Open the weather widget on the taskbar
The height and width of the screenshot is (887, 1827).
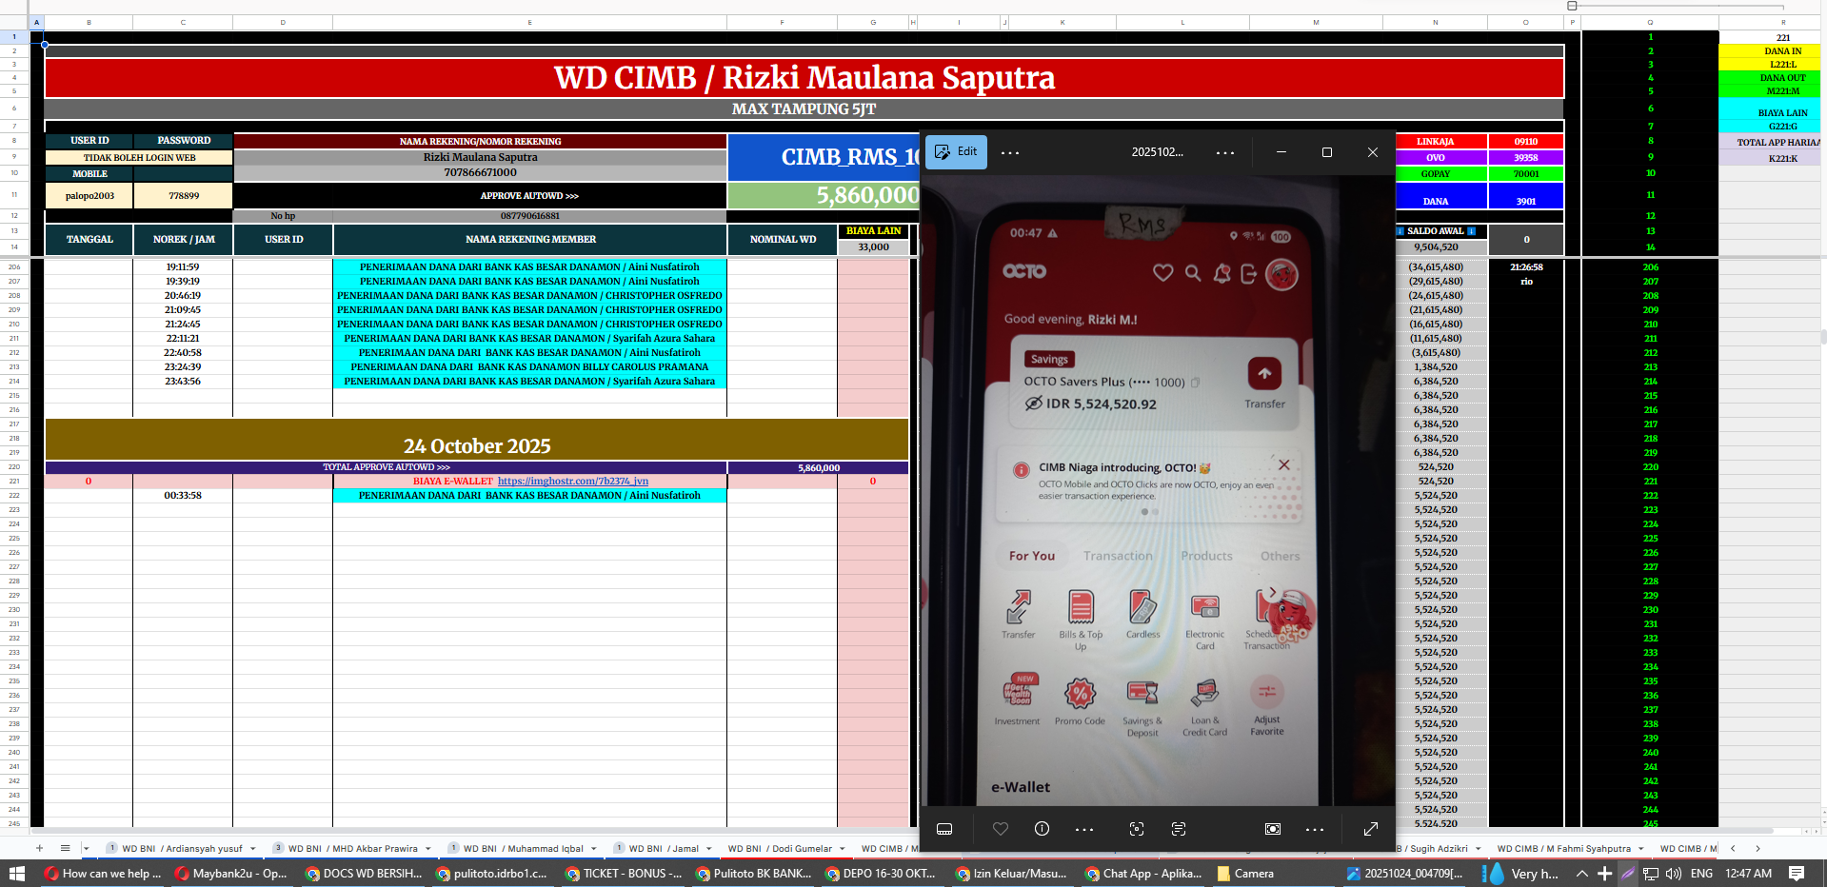(x=1521, y=873)
